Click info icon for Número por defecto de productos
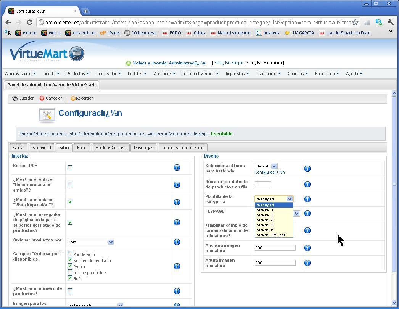 tap(307, 184)
